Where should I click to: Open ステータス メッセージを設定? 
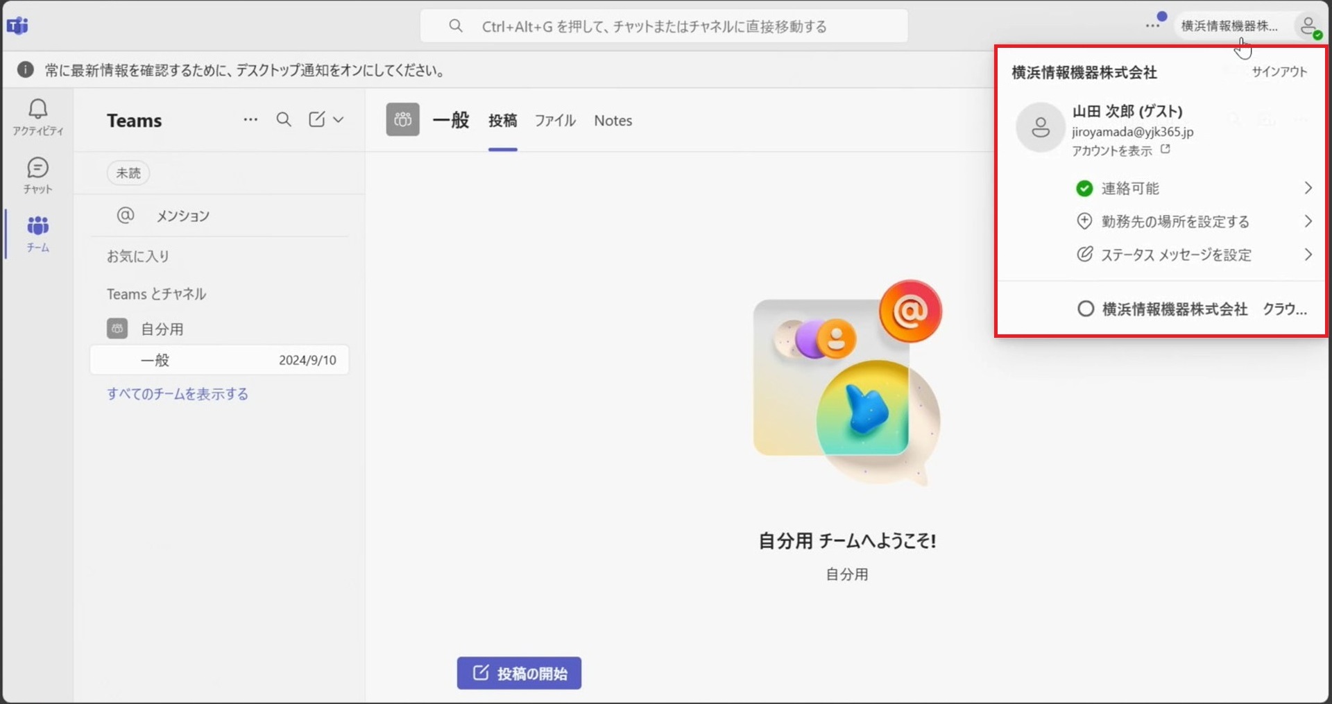click(x=1193, y=255)
